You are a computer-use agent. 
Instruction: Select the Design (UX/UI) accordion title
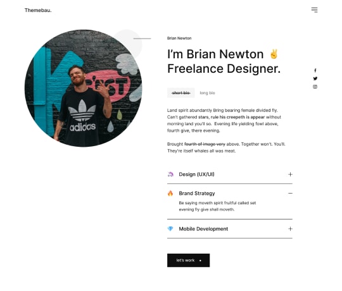click(196, 174)
